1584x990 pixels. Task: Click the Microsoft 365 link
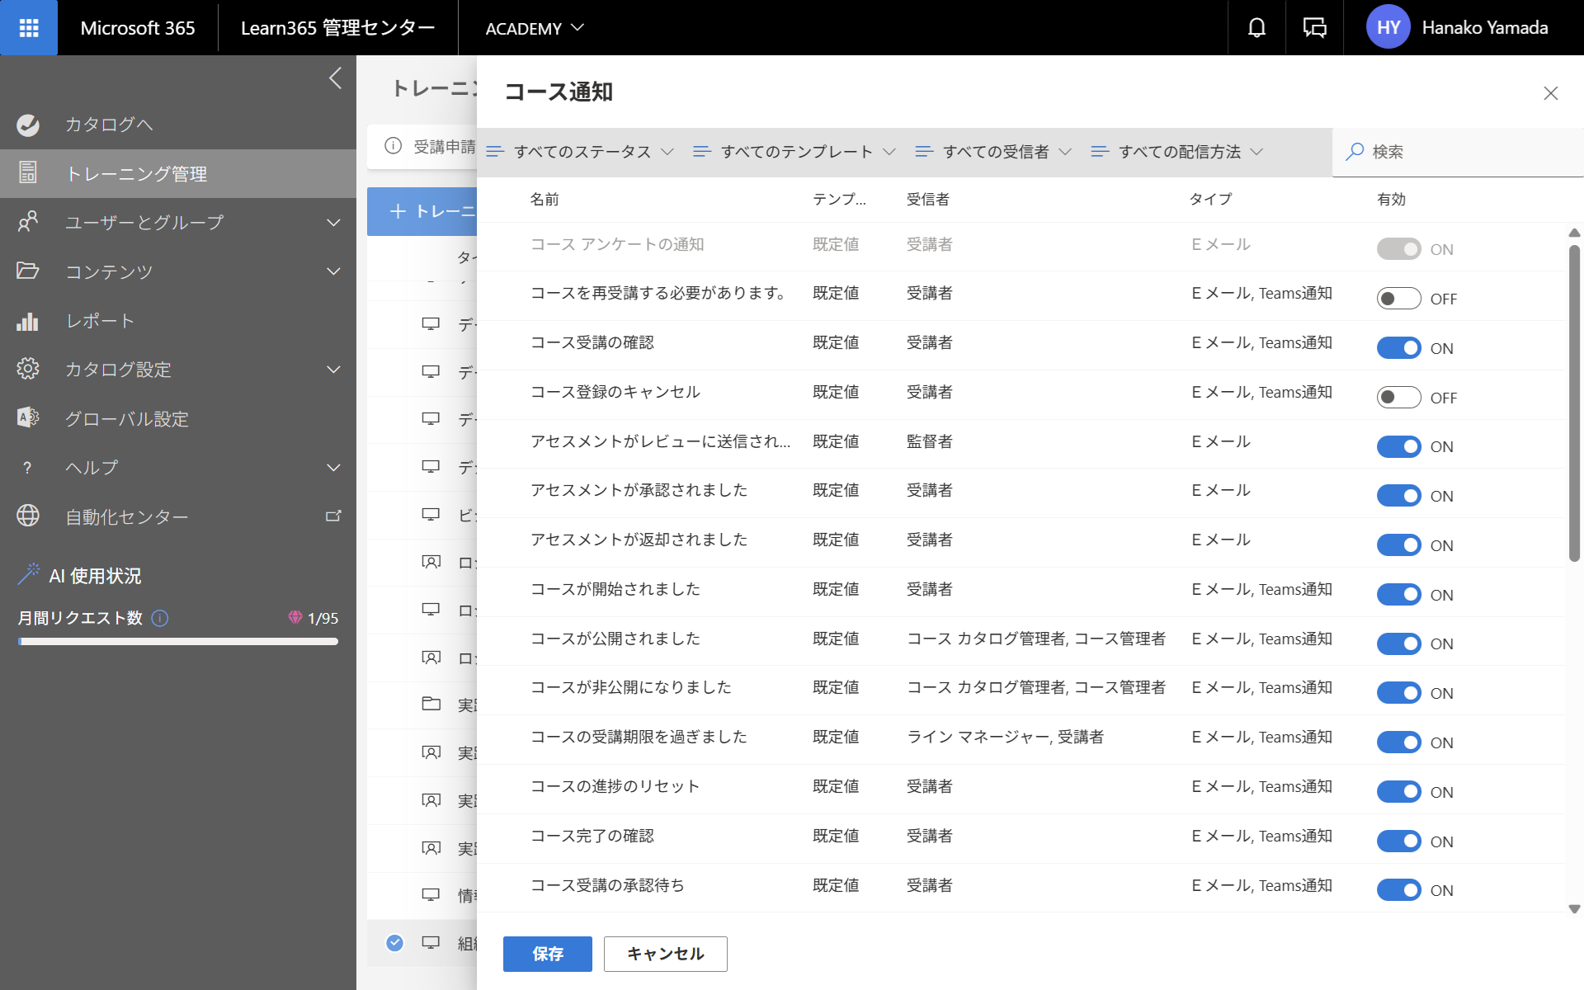[x=138, y=28]
